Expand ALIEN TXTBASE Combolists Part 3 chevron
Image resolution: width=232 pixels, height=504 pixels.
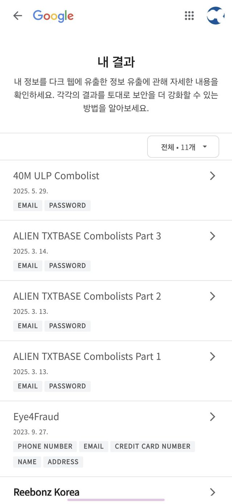(x=212, y=236)
